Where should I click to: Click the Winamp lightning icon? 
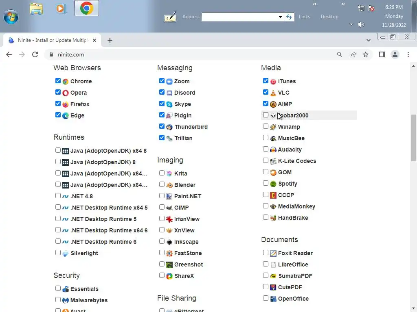pyautogui.click(x=273, y=127)
